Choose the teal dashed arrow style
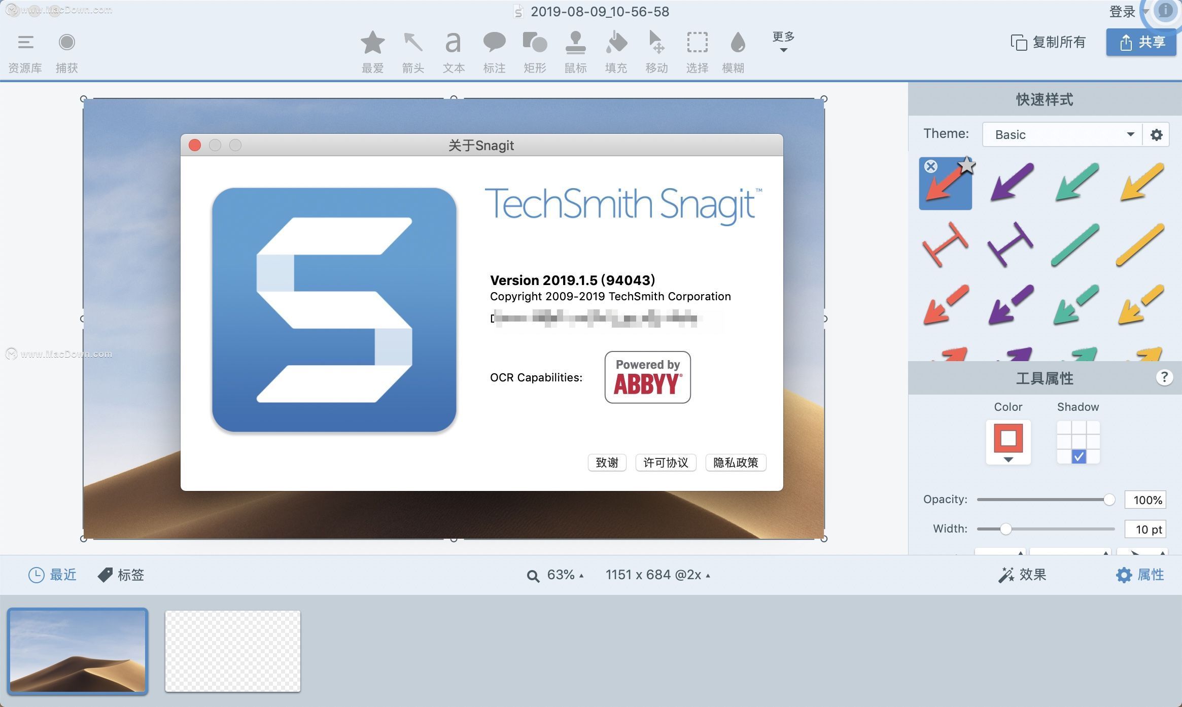1182x707 pixels. [1076, 304]
